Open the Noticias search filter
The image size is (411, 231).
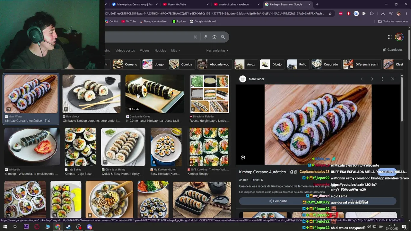[x=160, y=50]
